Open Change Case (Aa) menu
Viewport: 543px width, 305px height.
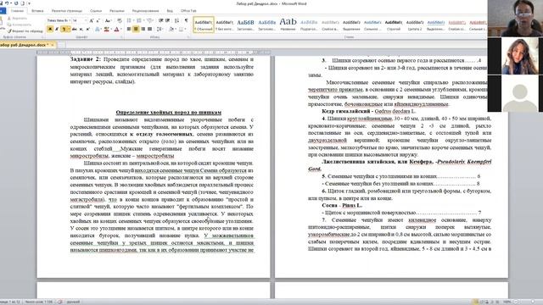[108, 20]
